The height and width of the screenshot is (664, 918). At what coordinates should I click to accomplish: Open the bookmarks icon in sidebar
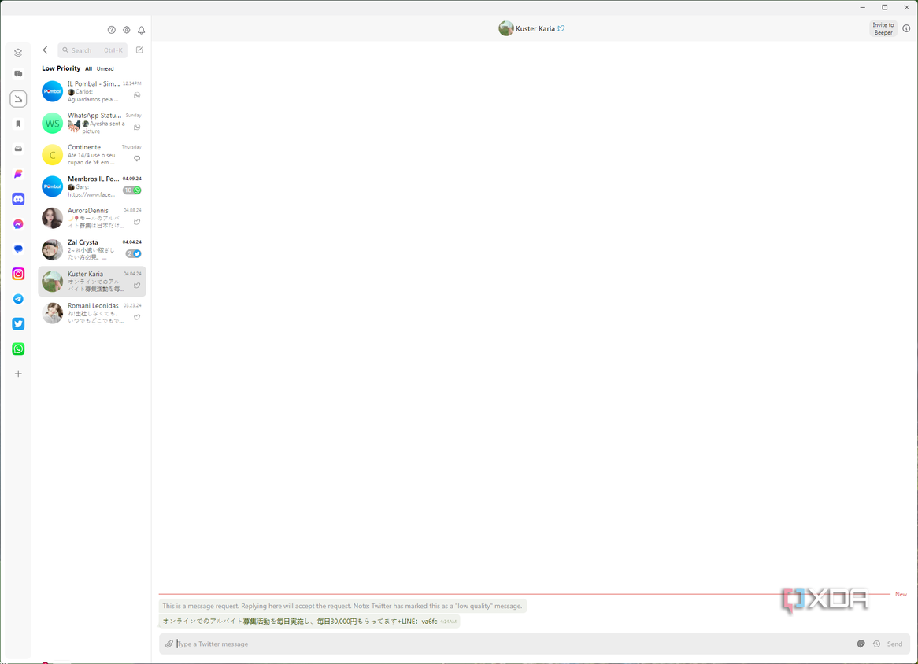18,124
